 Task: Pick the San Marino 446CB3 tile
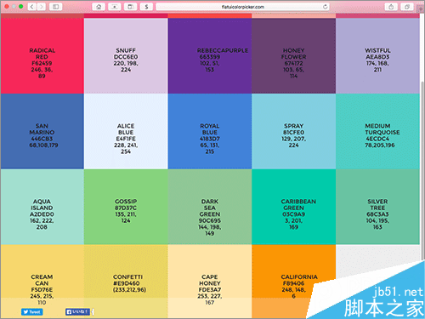click(x=42, y=131)
